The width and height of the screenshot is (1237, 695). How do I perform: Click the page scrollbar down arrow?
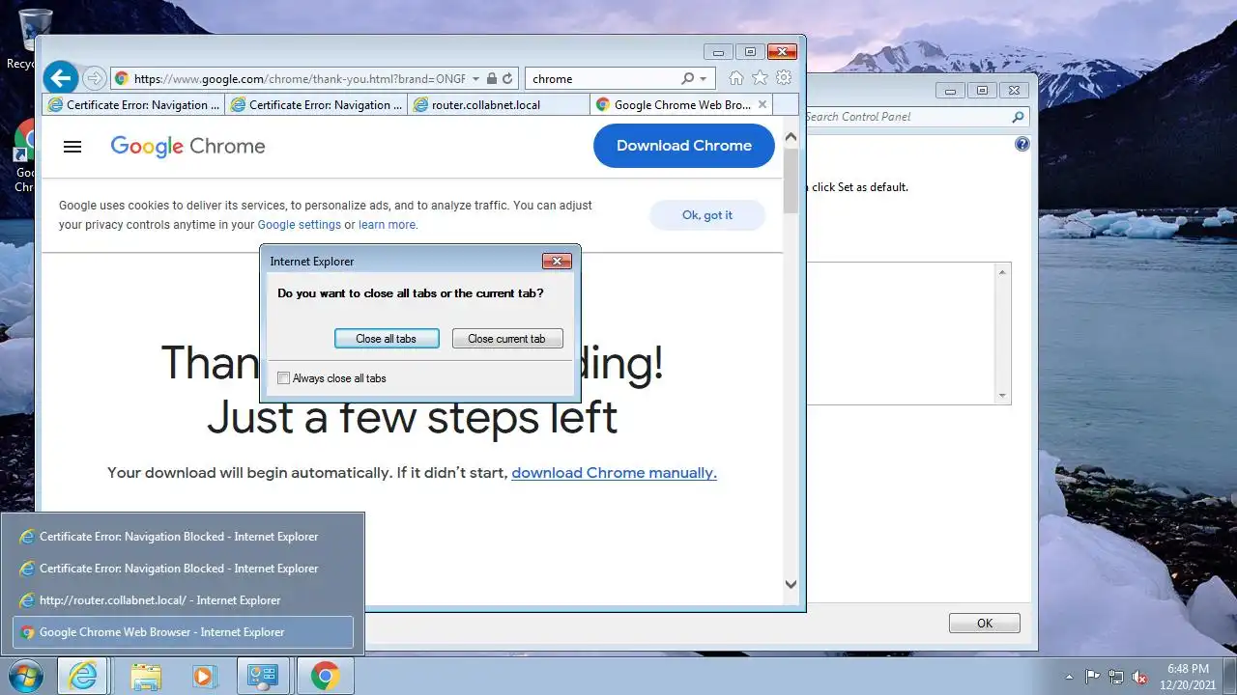791,584
